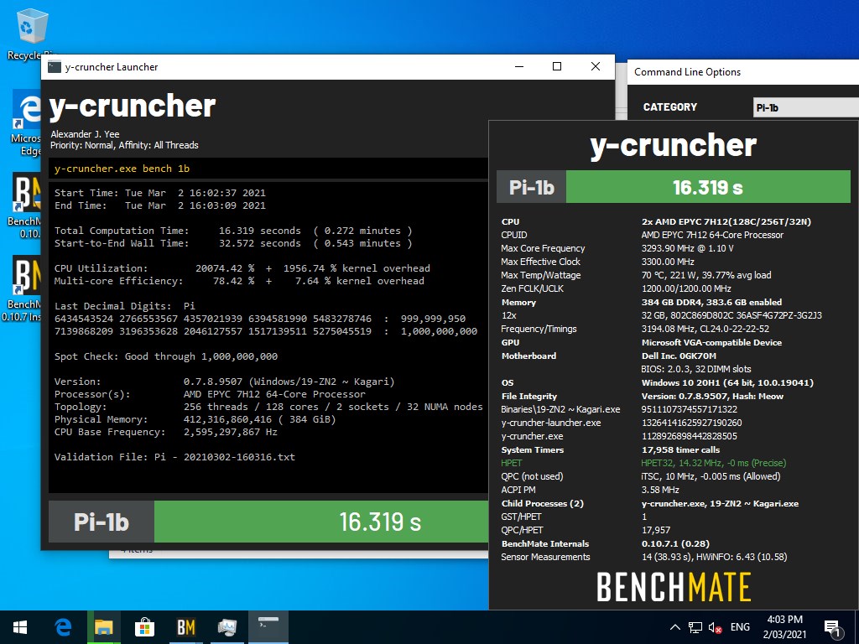859x644 pixels.
Task: Click the green 16.319 s bar in launcher
Action: click(x=321, y=522)
